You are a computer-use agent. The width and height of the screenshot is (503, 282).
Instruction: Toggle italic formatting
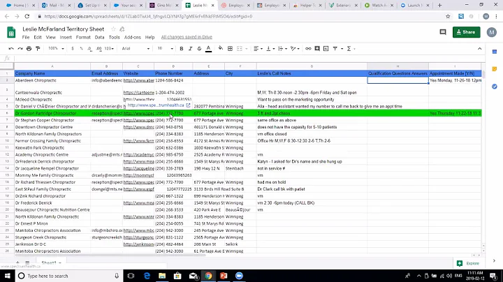(x=190, y=49)
